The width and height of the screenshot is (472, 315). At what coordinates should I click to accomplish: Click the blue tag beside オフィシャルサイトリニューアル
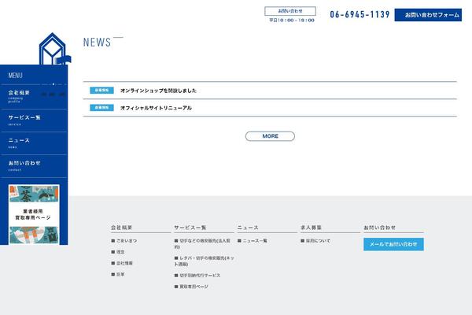point(101,108)
